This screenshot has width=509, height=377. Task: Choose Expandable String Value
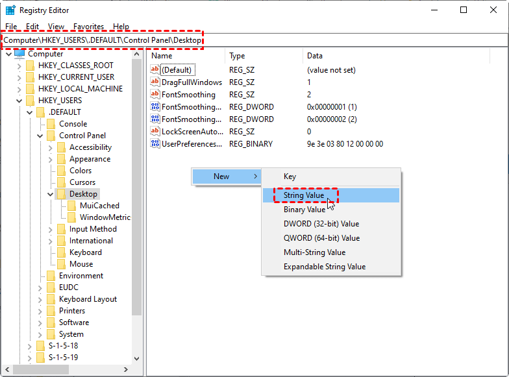[x=331, y=267]
